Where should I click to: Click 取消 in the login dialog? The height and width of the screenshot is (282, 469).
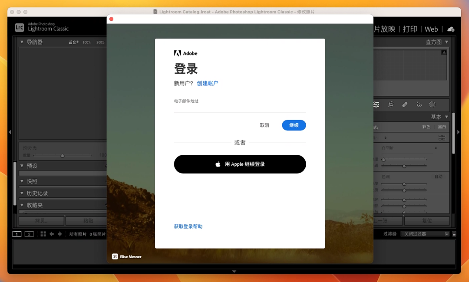point(264,125)
